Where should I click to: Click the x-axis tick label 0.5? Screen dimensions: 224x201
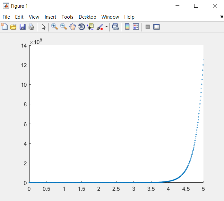click(47, 189)
